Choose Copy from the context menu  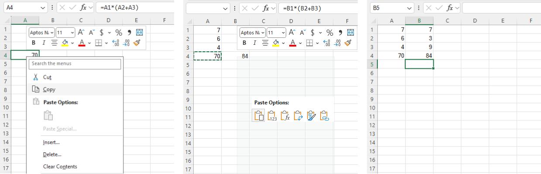pyautogui.click(x=49, y=89)
